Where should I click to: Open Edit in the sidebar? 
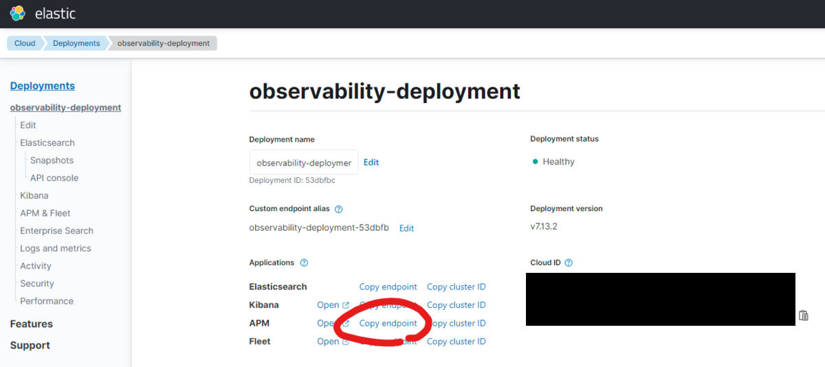[28, 125]
